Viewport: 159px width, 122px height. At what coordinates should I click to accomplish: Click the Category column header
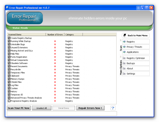point(74,34)
